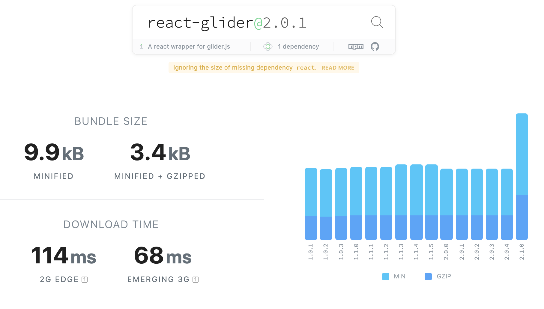Select the 1.1.4 version bar
Image resolution: width=544 pixels, height=309 pixels.
click(417, 202)
